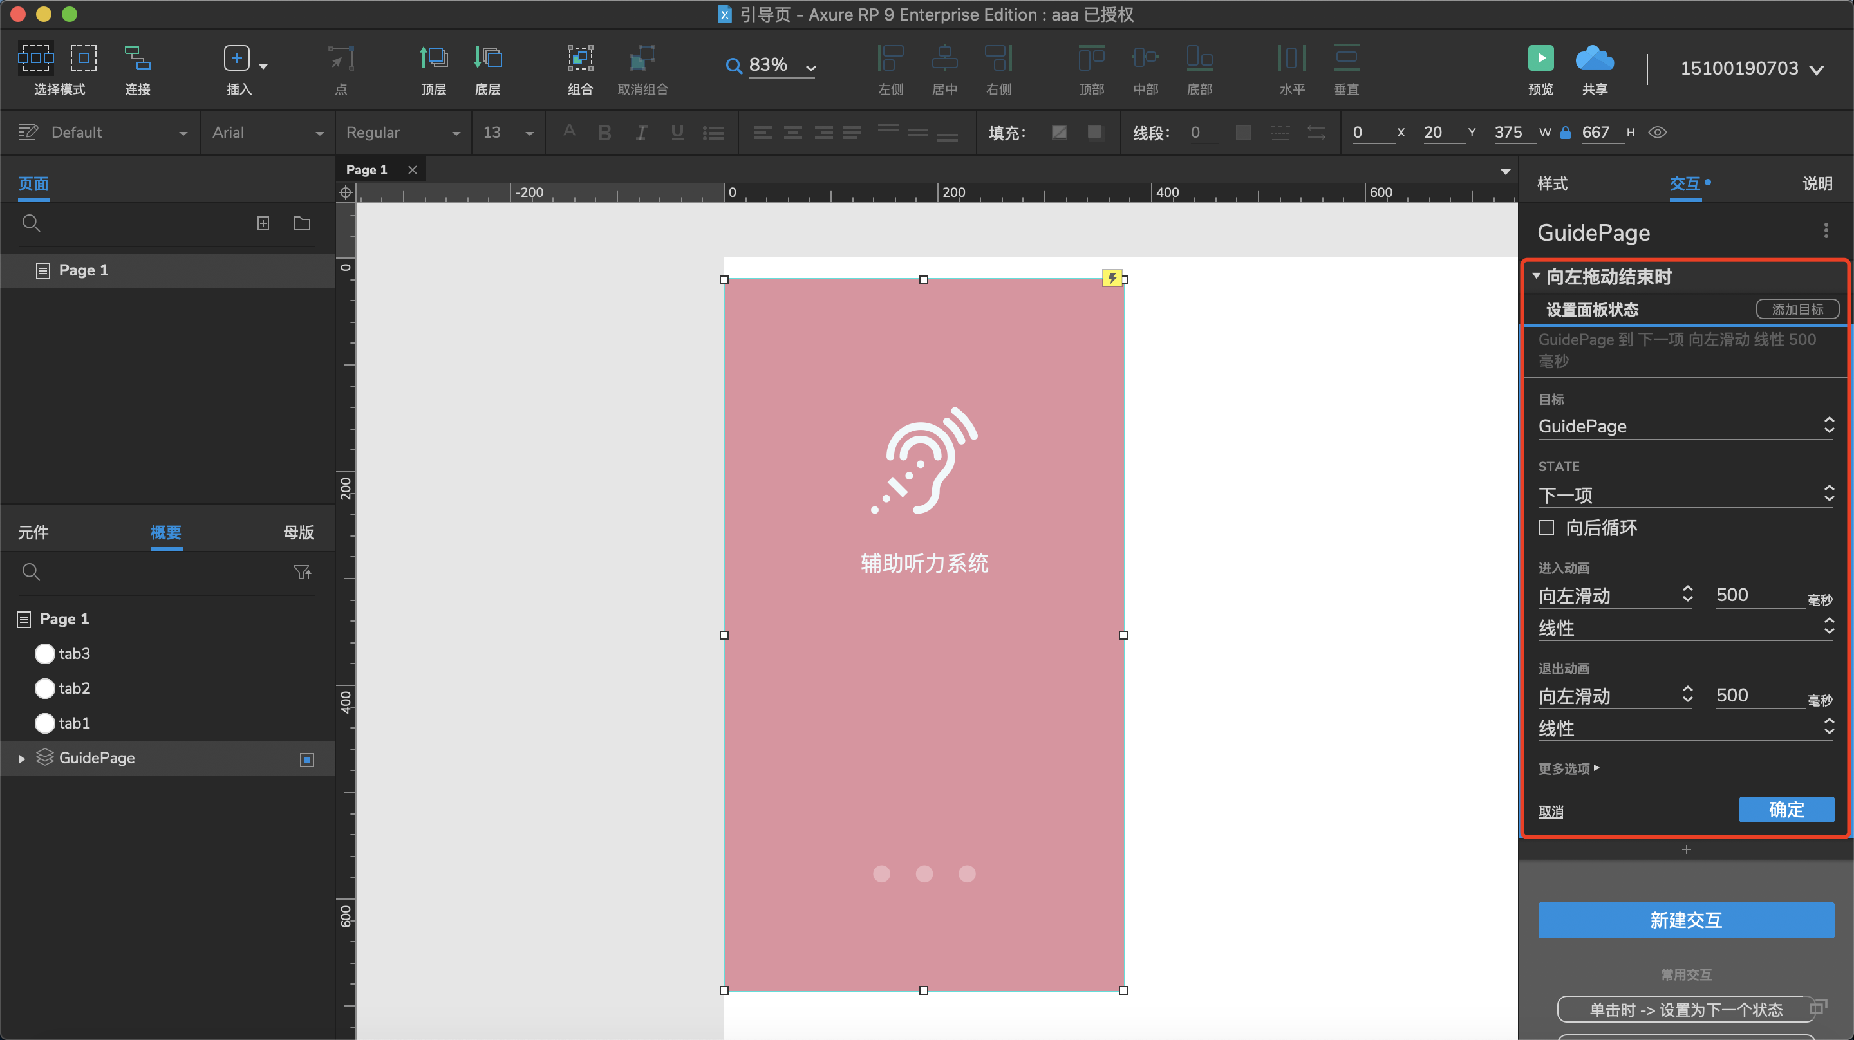The height and width of the screenshot is (1040, 1854).
Task: Click the add page icon
Action: coord(263,224)
